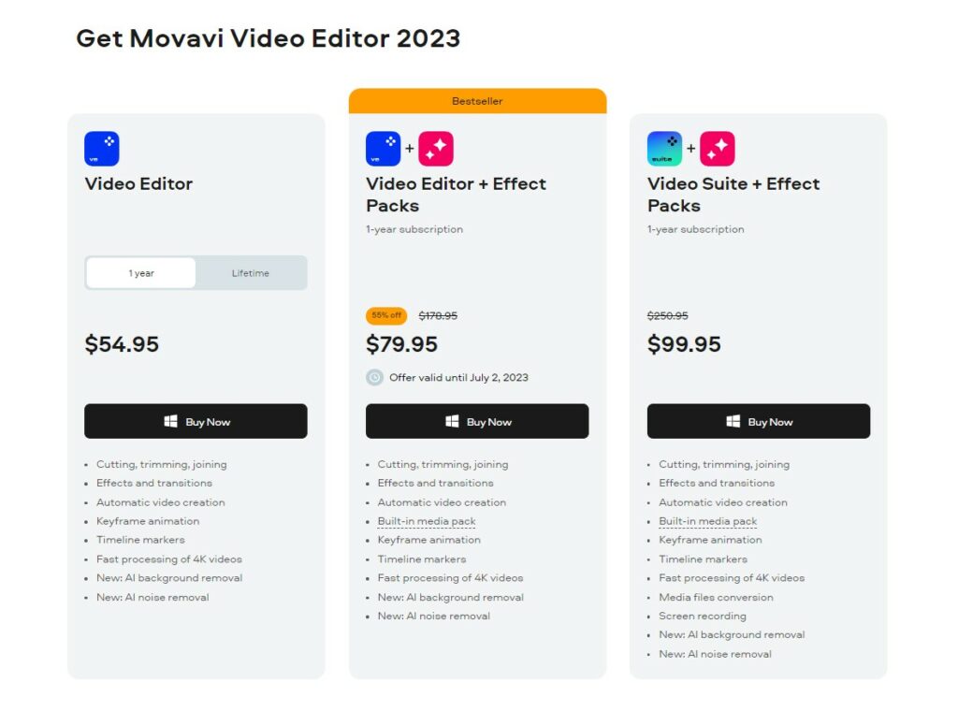Switch to the Lifetime license option
958x711 pixels.
(251, 273)
